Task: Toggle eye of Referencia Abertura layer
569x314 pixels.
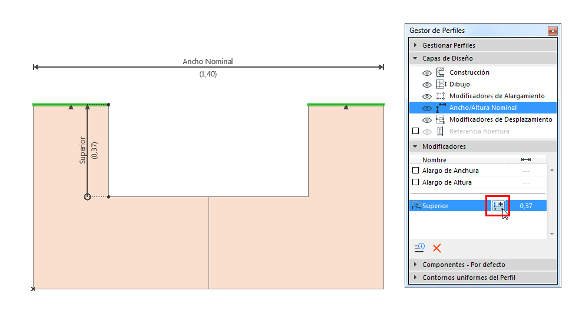Action: pyautogui.click(x=426, y=132)
